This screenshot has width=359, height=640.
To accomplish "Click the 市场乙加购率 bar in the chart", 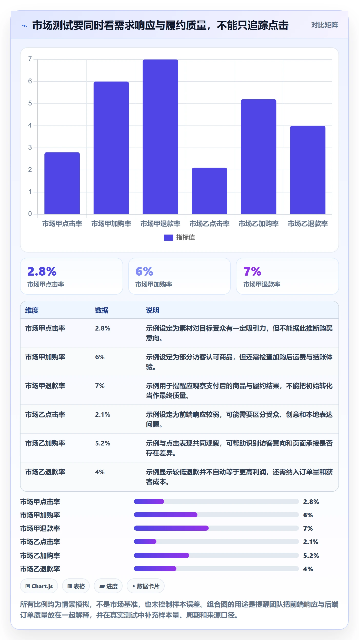I will coord(258,157).
